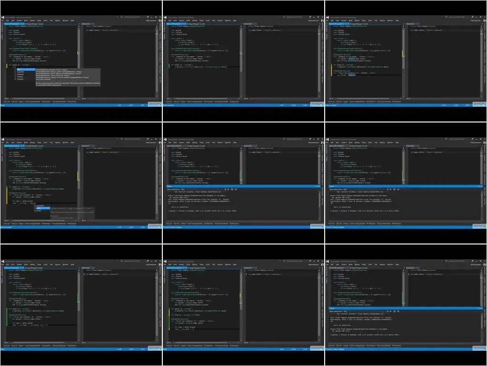The image size is (487, 366).
Task: Click the feedback smiley icon in second frame
Action: point(284,17)
